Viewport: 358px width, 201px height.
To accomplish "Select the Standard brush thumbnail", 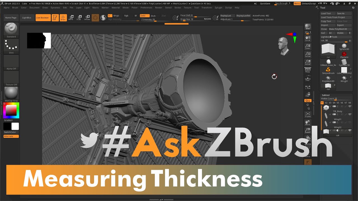I will pos(11,30).
